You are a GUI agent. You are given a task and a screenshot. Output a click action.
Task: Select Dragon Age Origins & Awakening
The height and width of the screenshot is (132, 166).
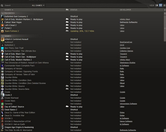coord(19,127)
